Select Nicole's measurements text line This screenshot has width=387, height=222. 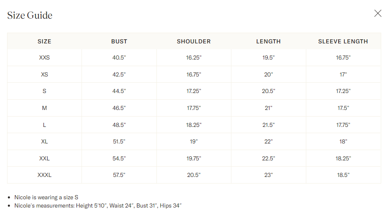tap(98, 205)
